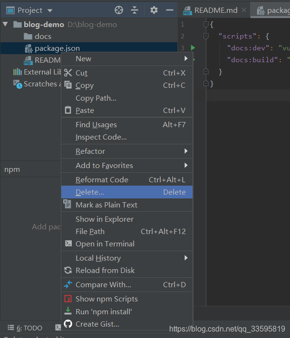Click the External Libraries bar-chart icon
Screen dimensions: 290x338
pos(18,72)
